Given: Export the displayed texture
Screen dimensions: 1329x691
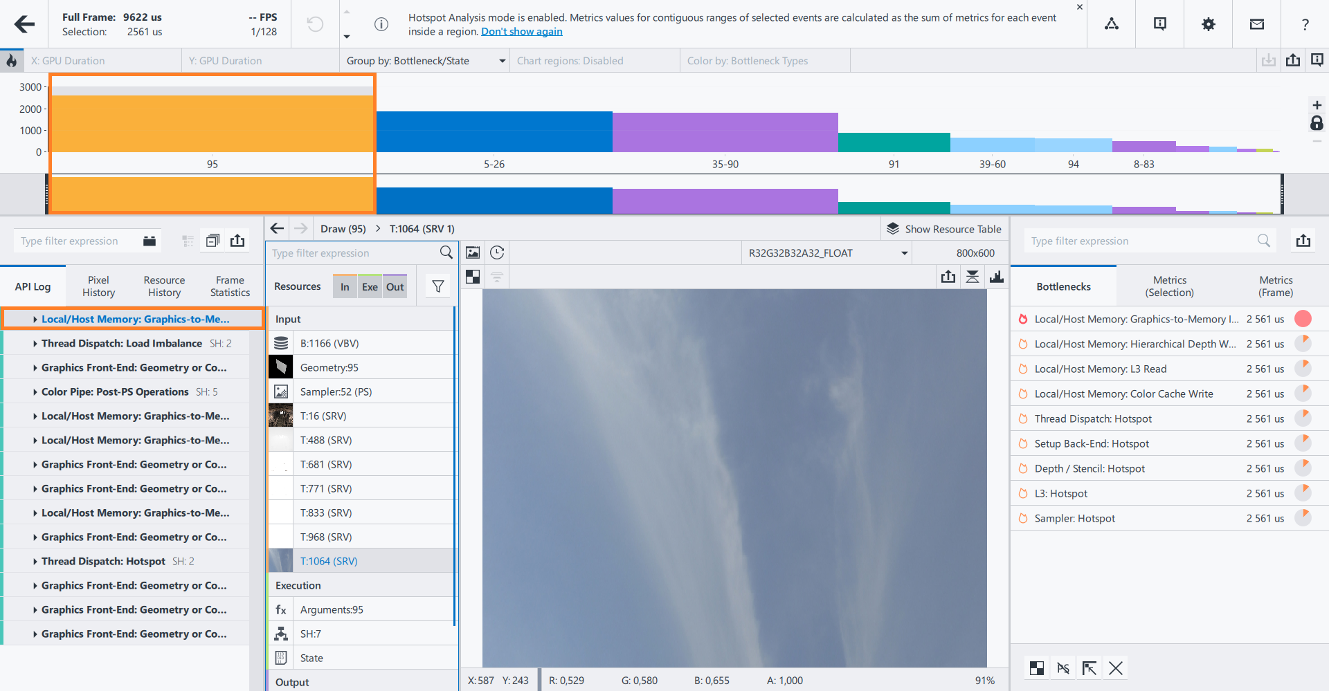Looking at the screenshot, I should pyautogui.click(x=948, y=277).
